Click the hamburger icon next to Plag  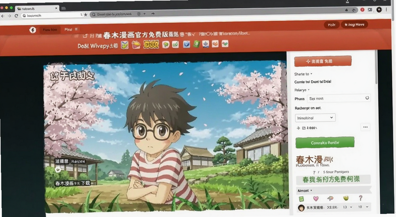click(x=76, y=29)
